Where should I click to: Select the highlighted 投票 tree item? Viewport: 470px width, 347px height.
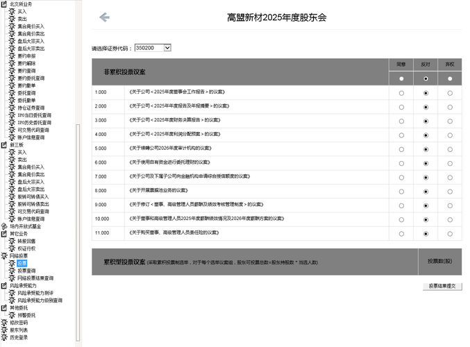tap(22, 264)
